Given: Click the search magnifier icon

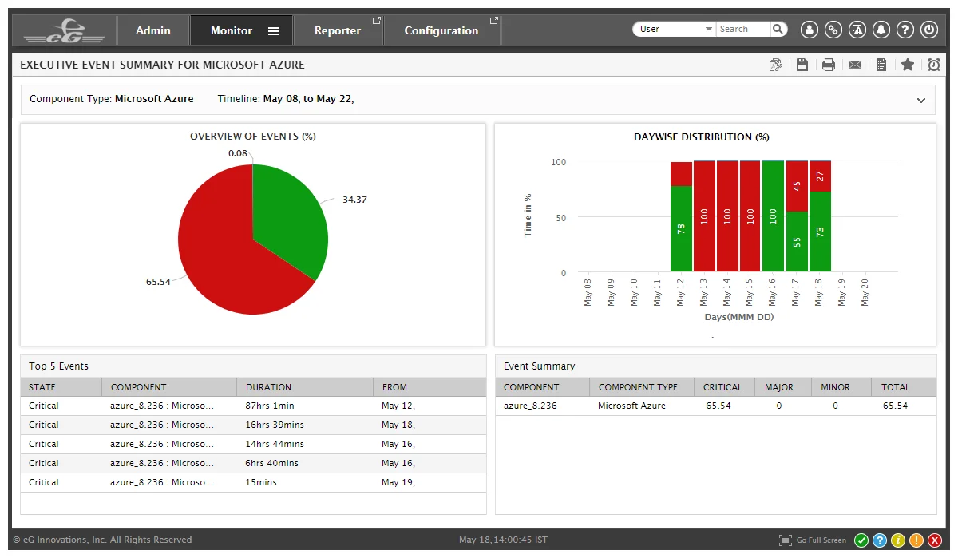Looking at the screenshot, I should tap(778, 29).
